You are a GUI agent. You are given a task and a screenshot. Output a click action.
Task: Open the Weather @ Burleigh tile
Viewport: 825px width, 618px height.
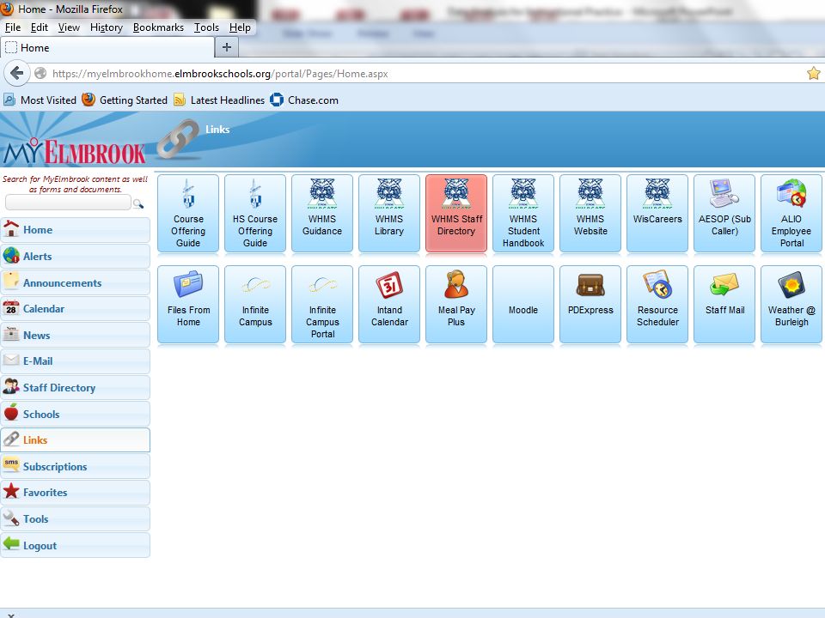coord(791,304)
